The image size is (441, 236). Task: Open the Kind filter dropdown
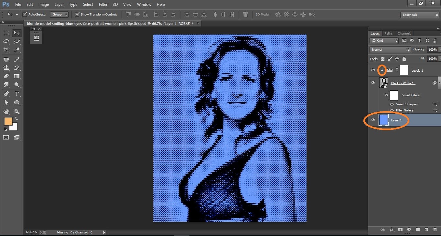tap(384, 40)
